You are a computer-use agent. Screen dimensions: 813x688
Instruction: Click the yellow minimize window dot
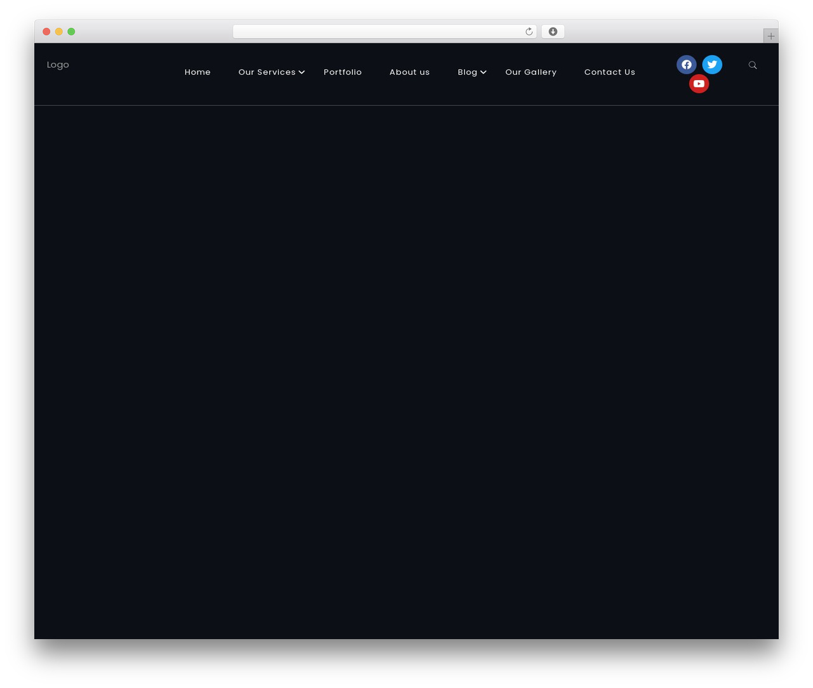pyautogui.click(x=58, y=32)
